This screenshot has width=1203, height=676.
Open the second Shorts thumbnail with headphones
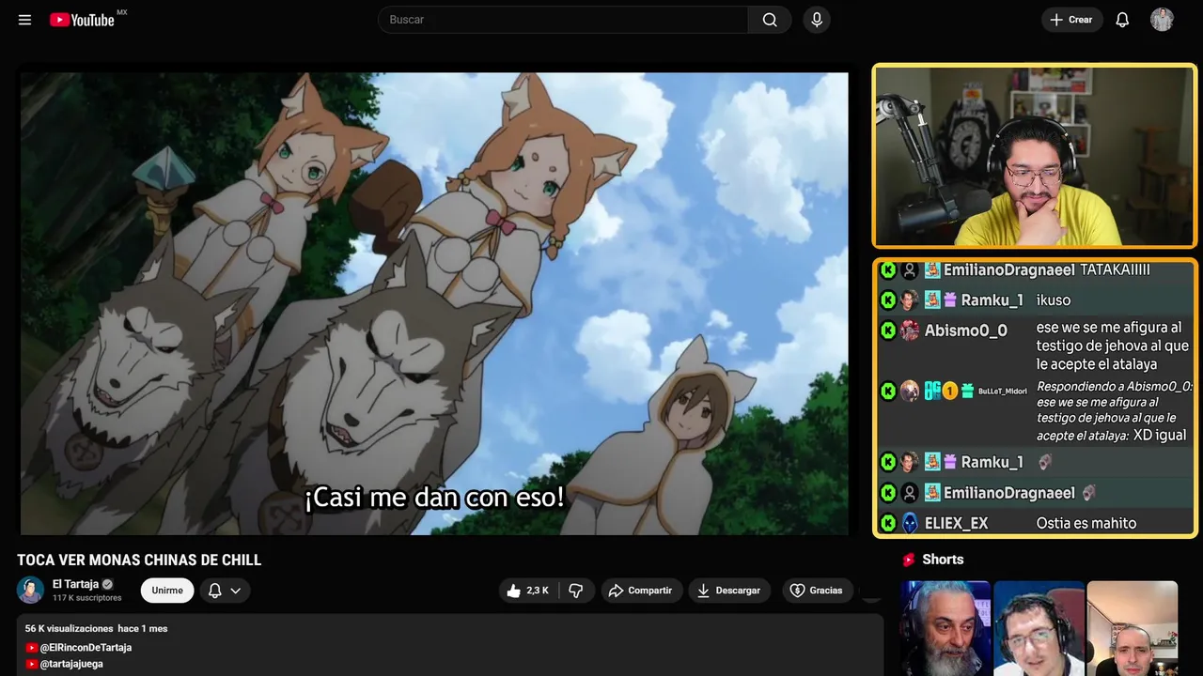point(1039,628)
